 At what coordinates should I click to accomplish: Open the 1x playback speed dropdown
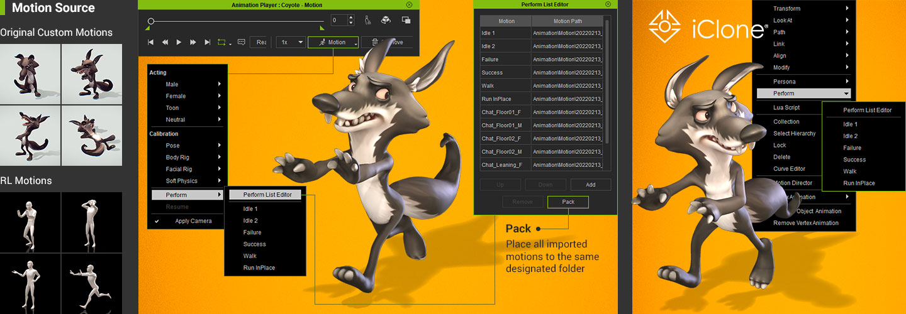[292, 42]
